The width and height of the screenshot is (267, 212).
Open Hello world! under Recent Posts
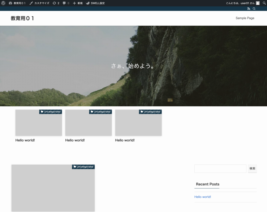click(203, 197)
